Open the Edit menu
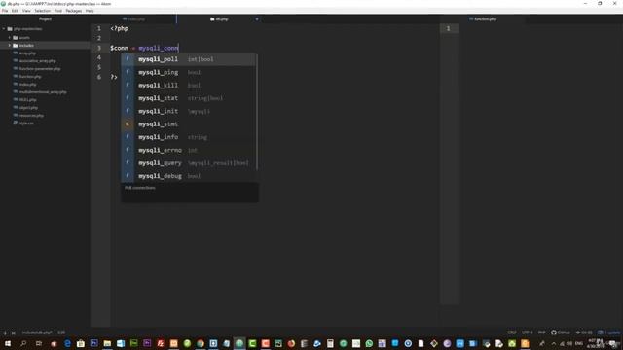Viewport: 623px width, 350px height. [16, 11]
